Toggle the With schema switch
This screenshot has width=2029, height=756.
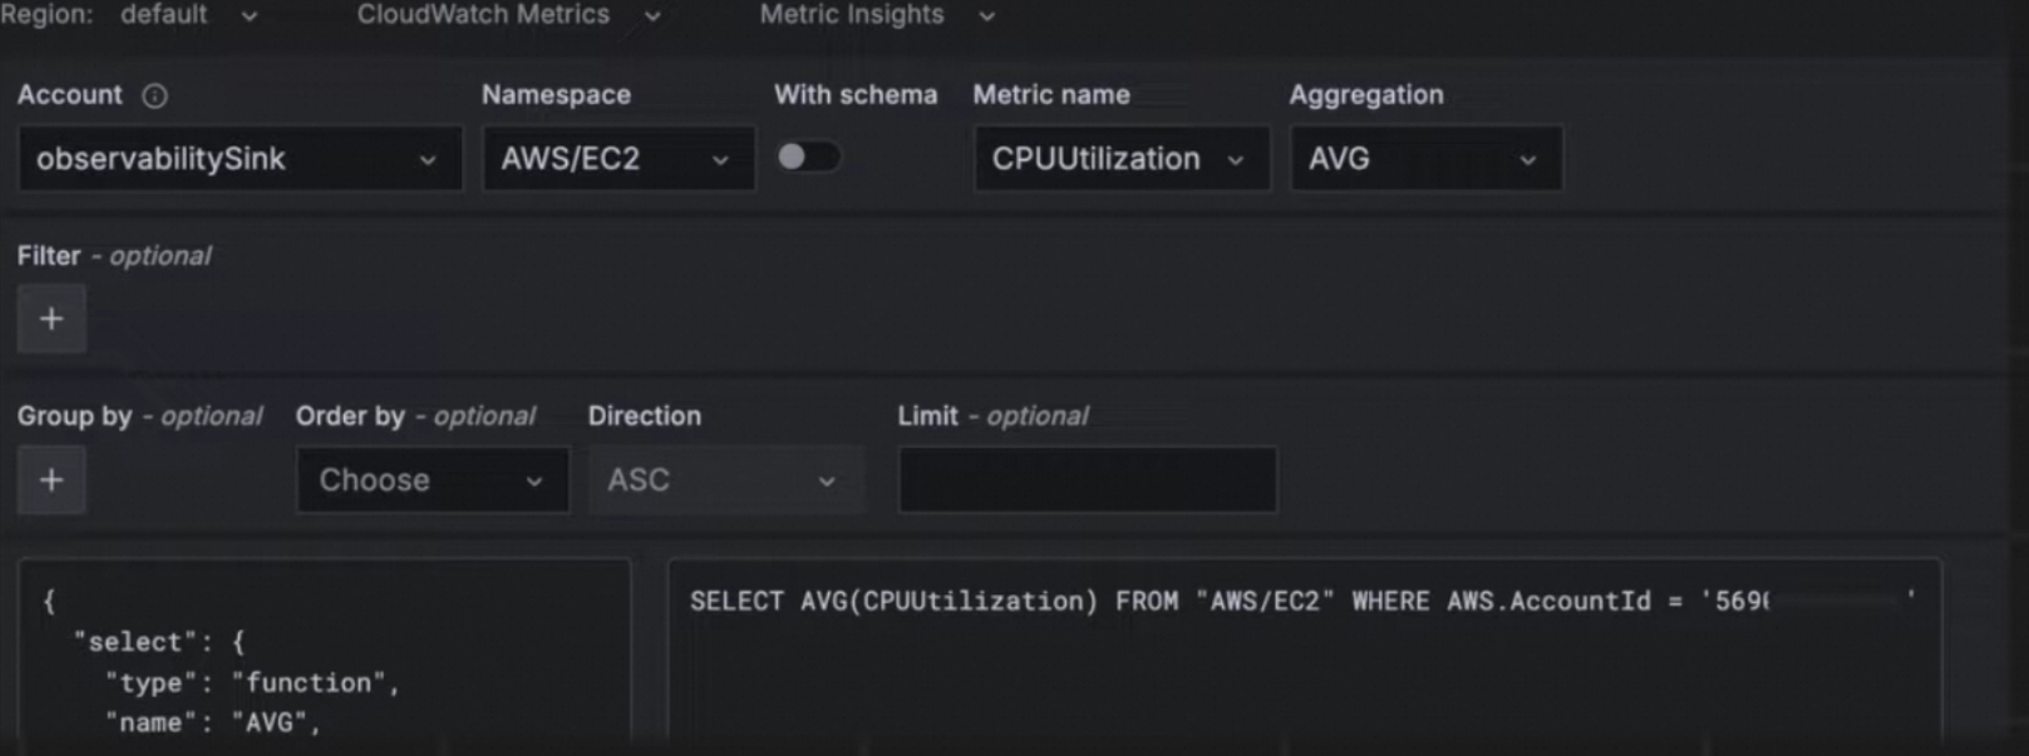click(808, 158)
